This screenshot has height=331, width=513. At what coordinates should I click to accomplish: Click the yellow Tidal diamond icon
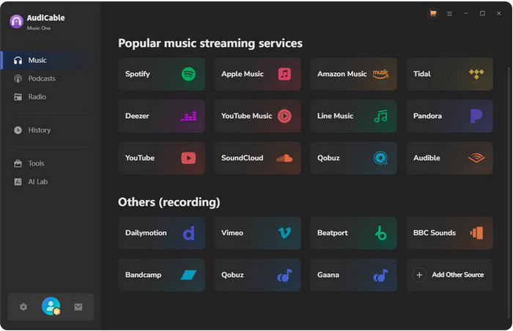[476, 74]
